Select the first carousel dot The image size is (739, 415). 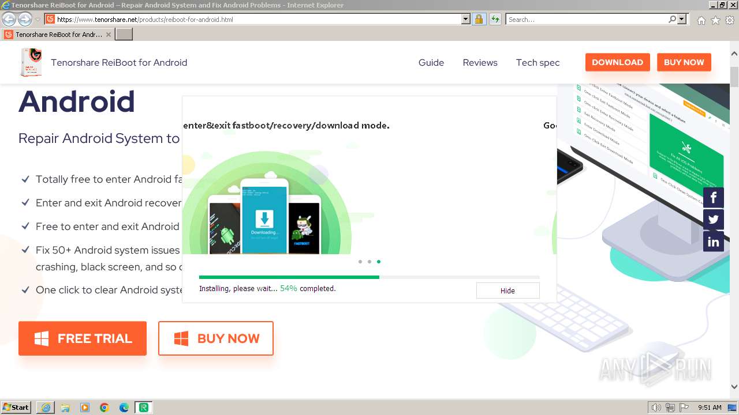pos(360,262)
